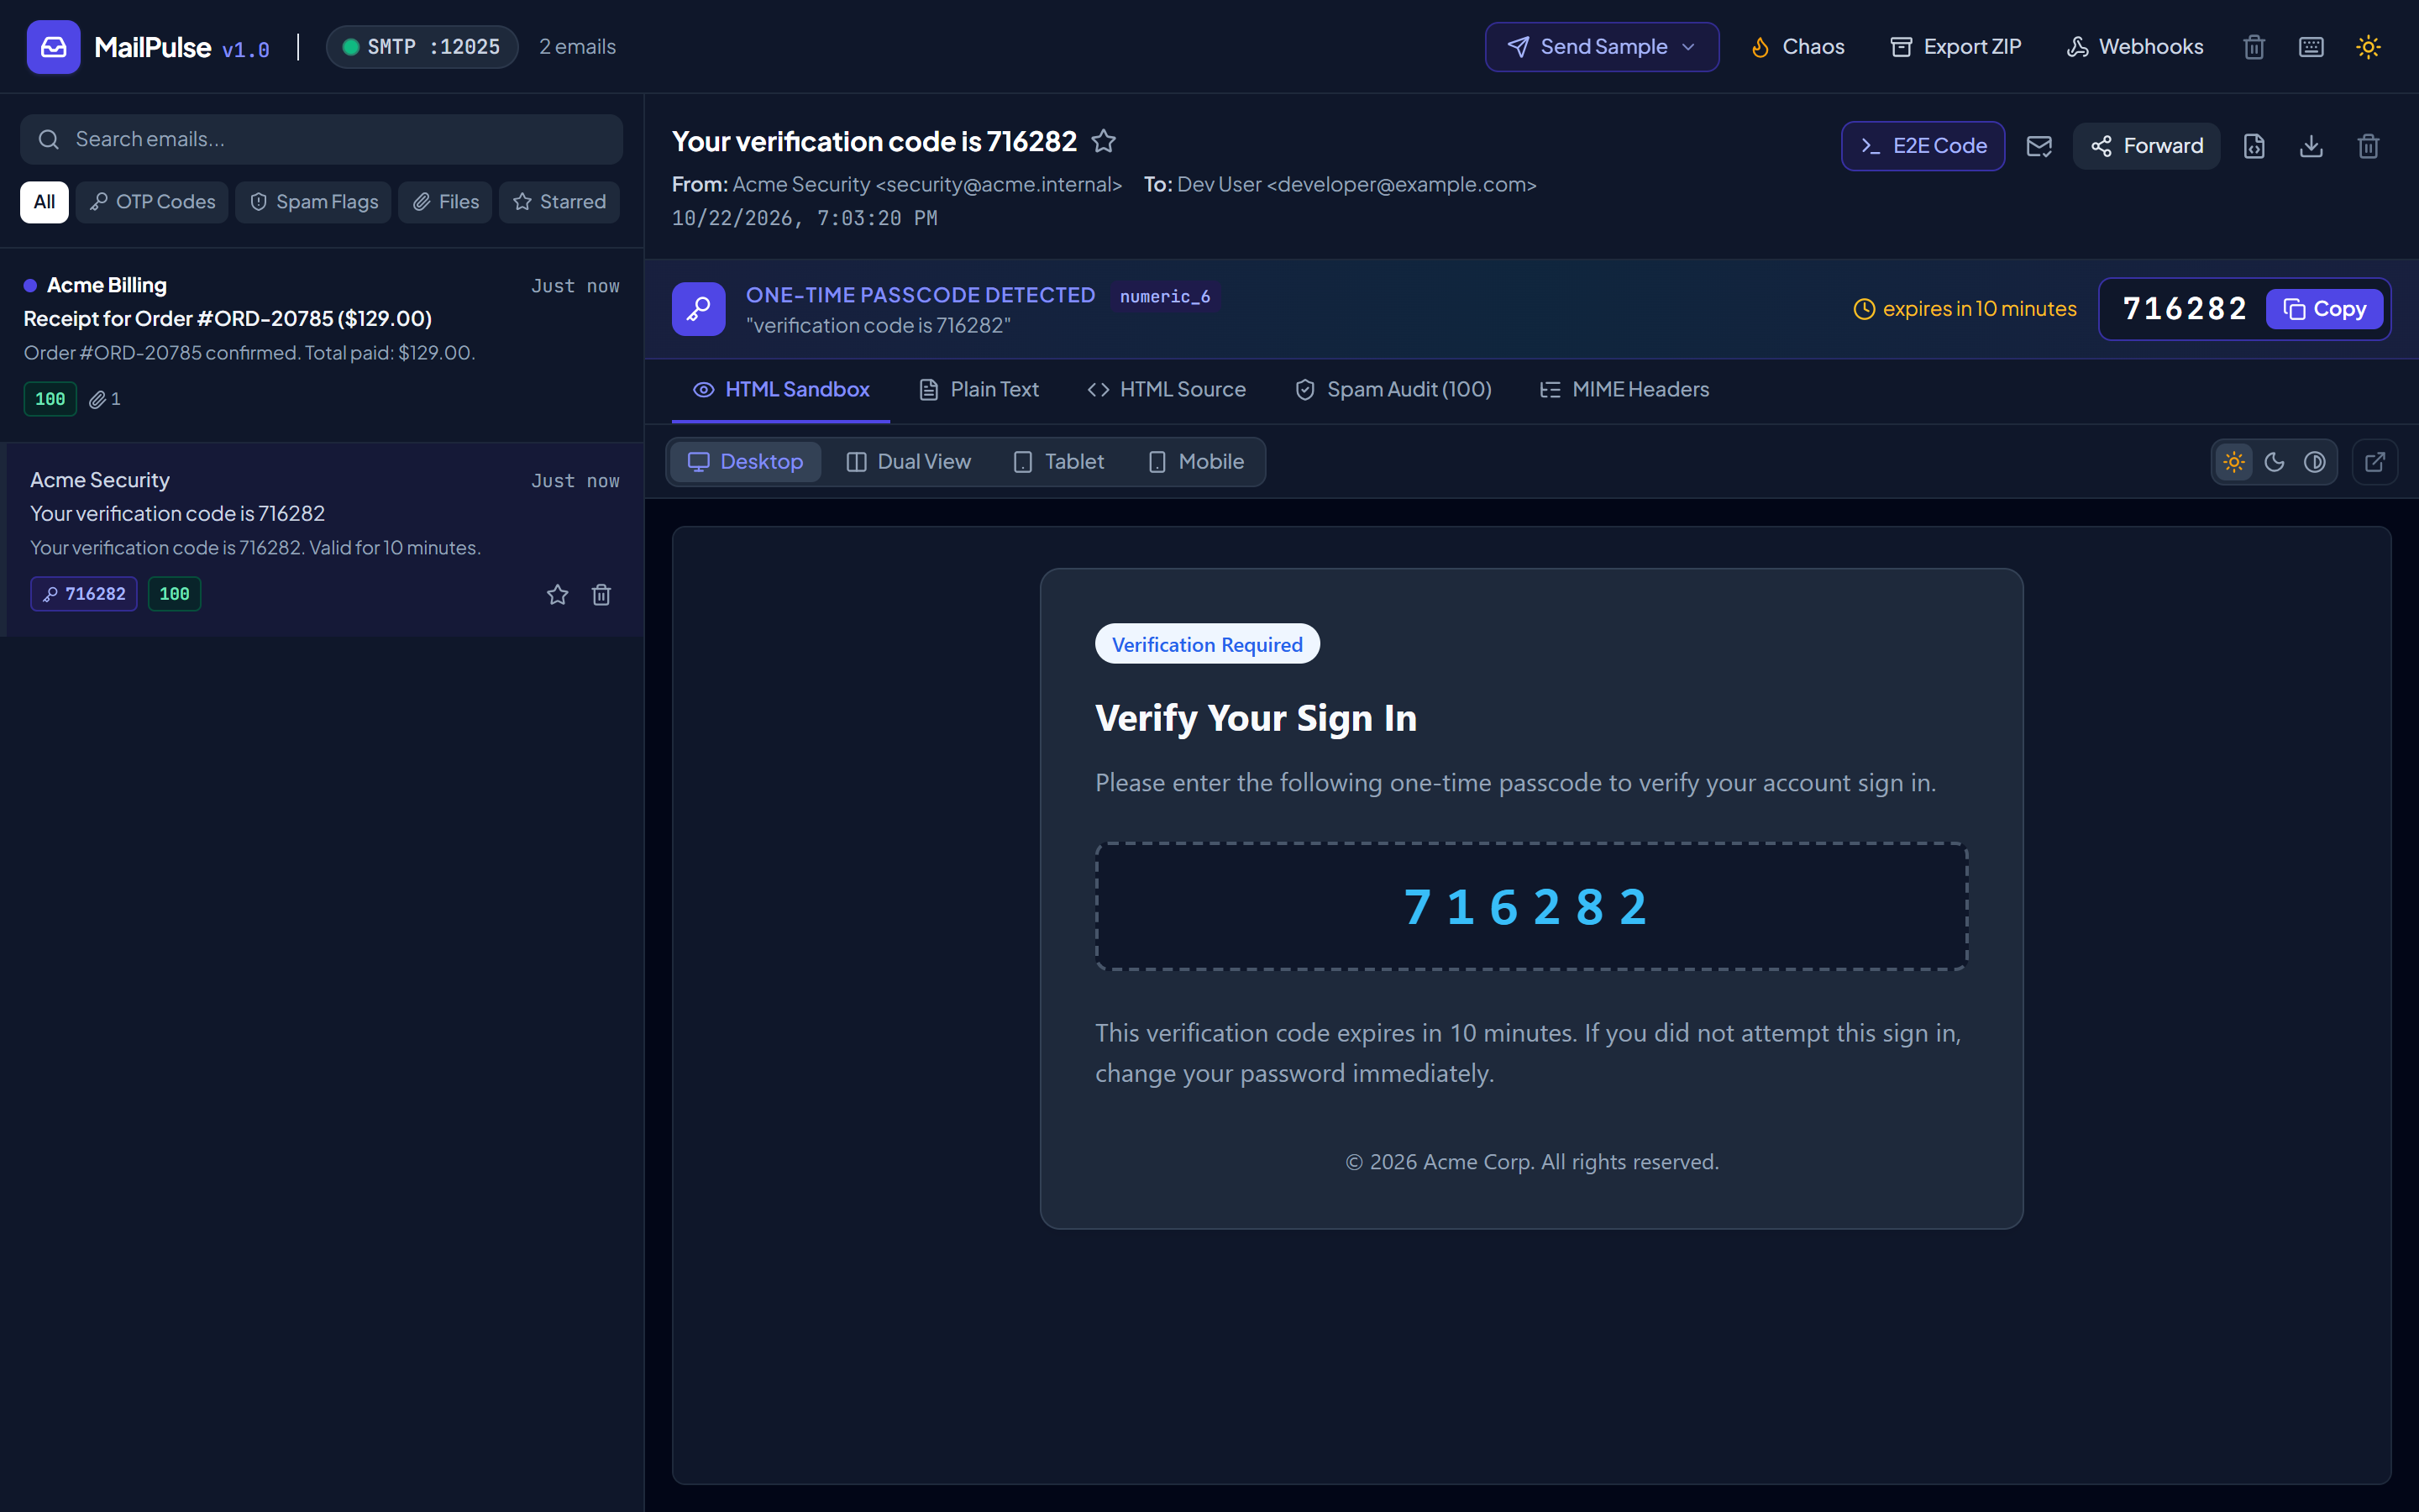Viewport: 2419px width, 1512px height.
Task: Switch to Plain Text tab
Action: click(x=979, y=390)
